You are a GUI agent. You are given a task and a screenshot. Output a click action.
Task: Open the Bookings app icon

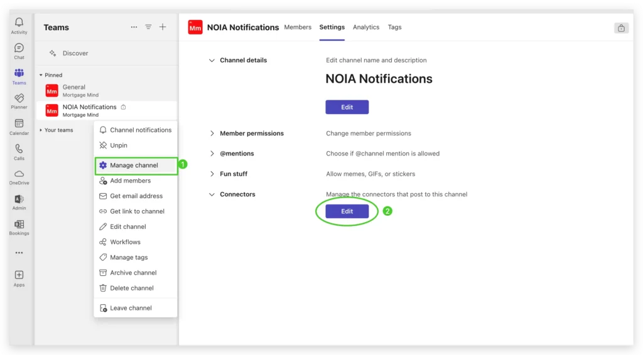click(19, 225)
